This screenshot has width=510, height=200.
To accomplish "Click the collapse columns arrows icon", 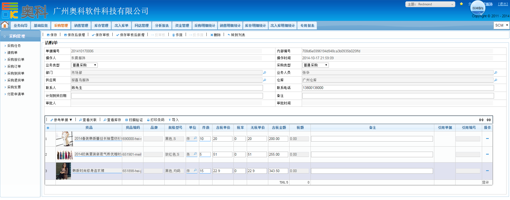I will coord(481,120).
